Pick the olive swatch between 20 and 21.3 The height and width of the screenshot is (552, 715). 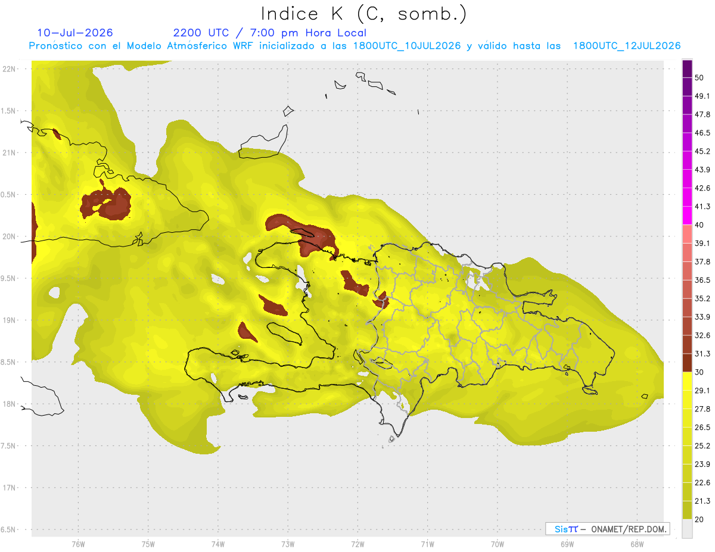click(x=687, y=510)
